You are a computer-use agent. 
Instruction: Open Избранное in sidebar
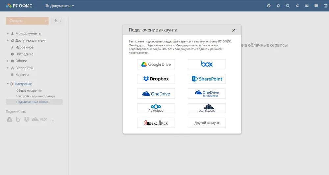tap(24, 47)
